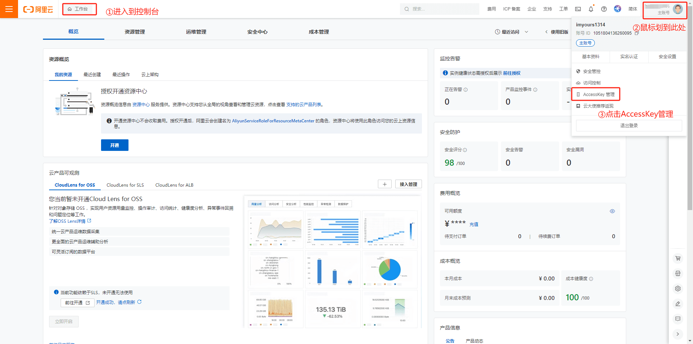
Task: Click the notification bell icon
Action: [591, 9]
